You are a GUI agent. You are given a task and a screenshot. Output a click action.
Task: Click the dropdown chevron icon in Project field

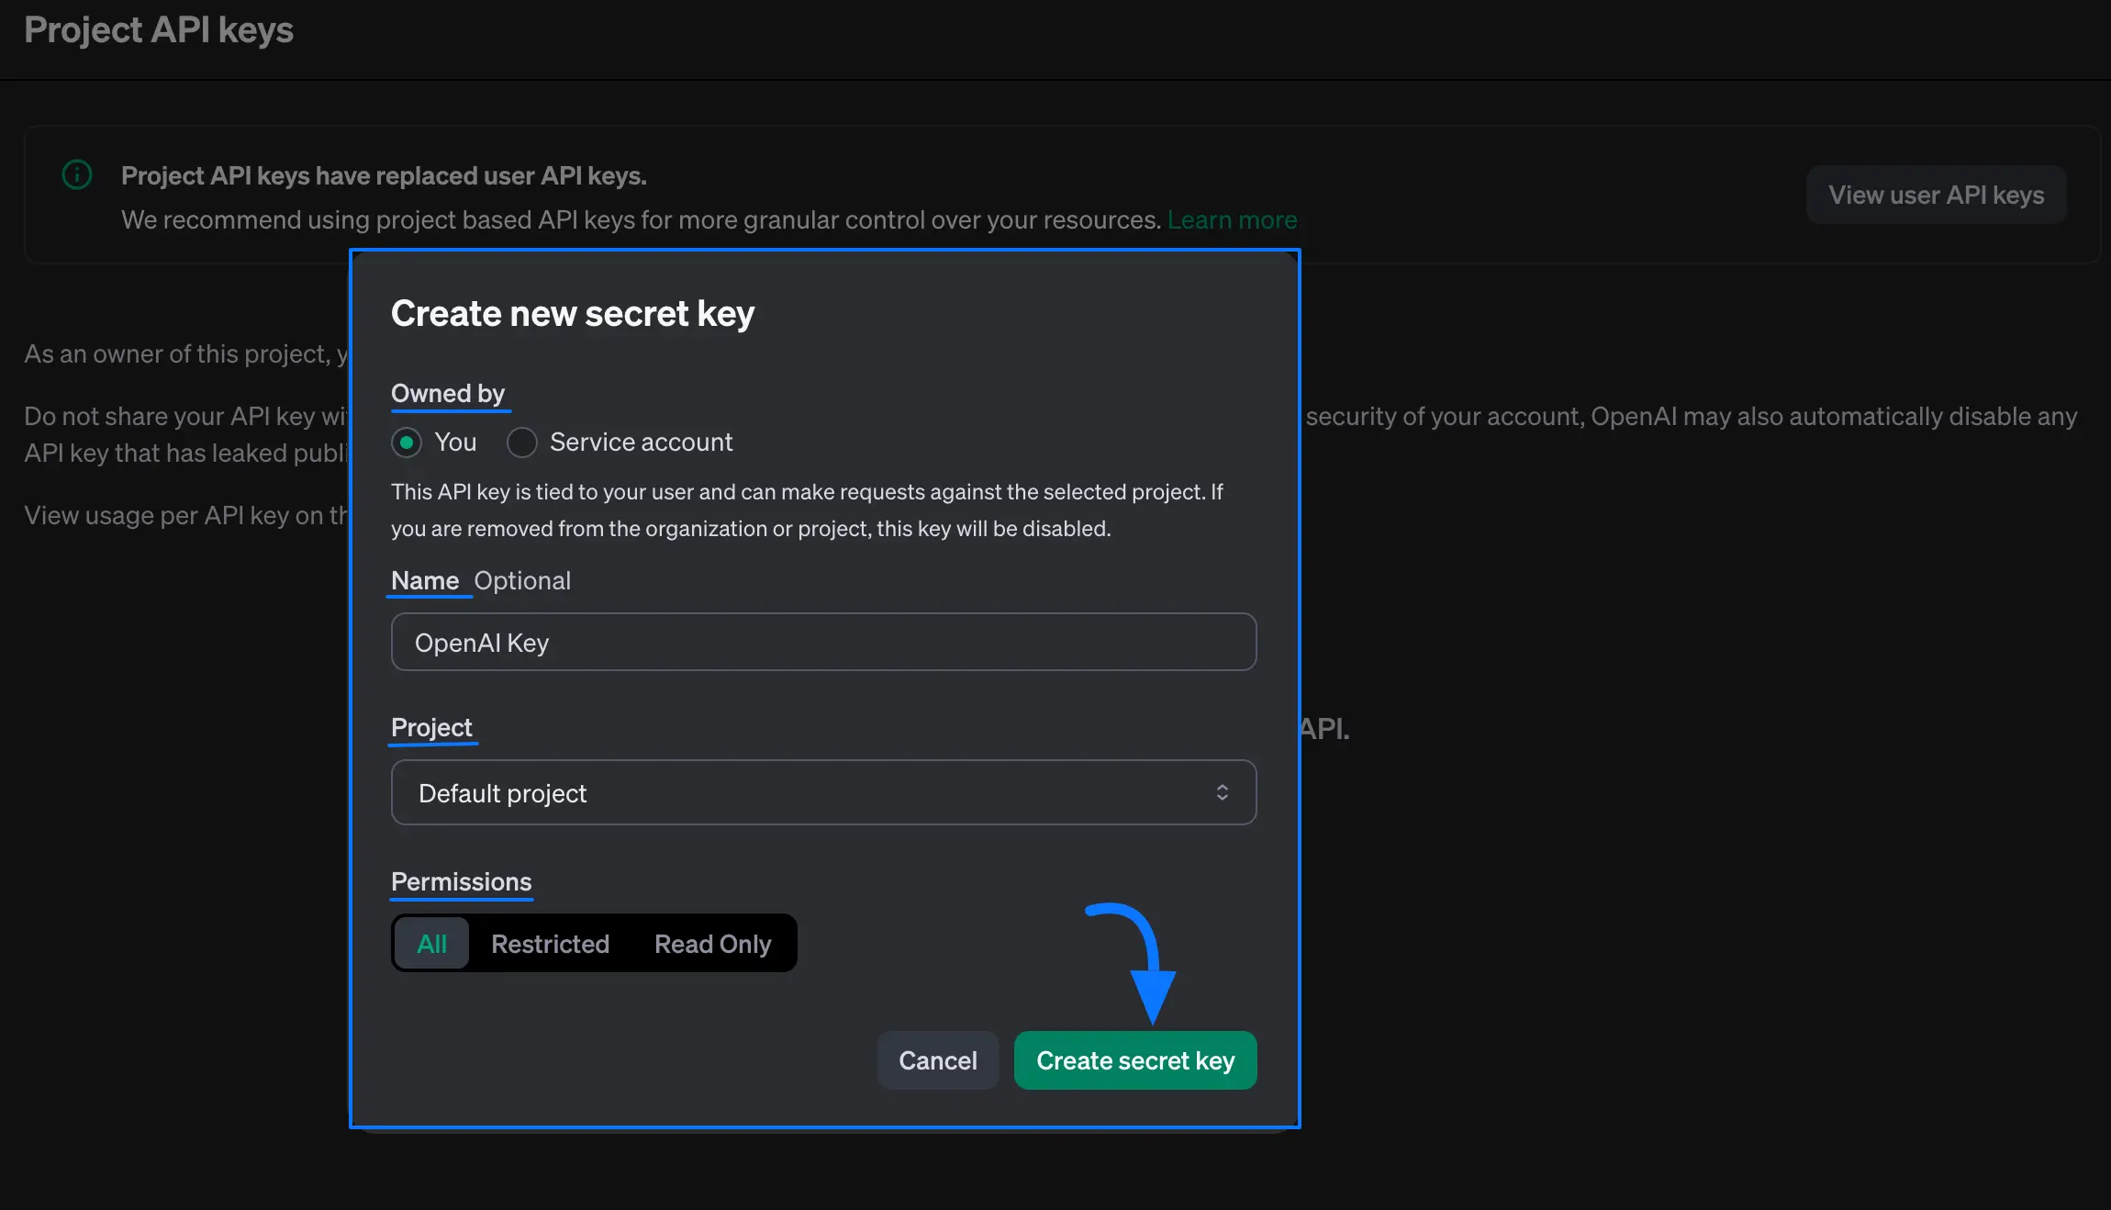click(1223, 792)
